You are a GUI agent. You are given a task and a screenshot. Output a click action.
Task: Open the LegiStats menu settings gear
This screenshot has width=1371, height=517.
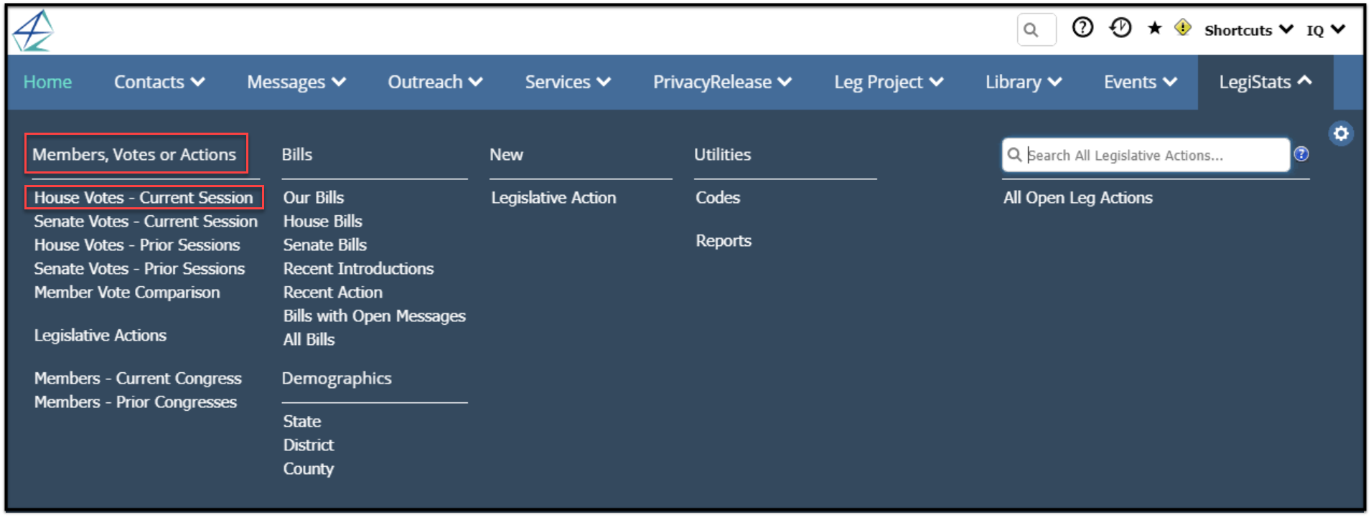(x=1340, y=133)
